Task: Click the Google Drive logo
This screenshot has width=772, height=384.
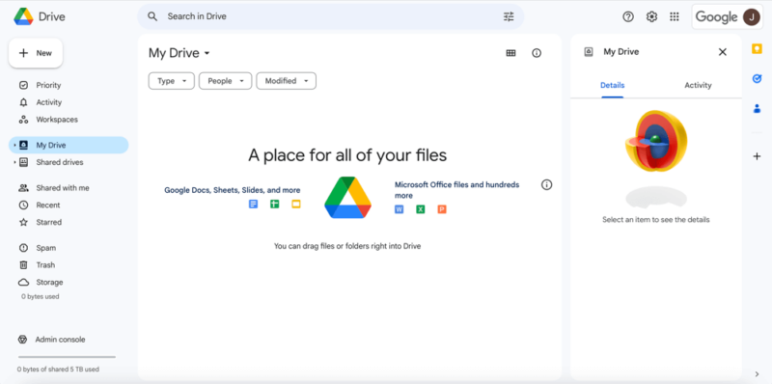Action: point(23,16)
